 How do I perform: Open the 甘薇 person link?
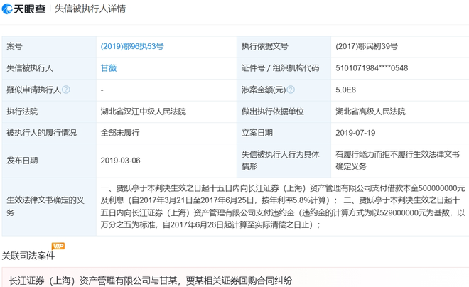click(x=109, y=68)
